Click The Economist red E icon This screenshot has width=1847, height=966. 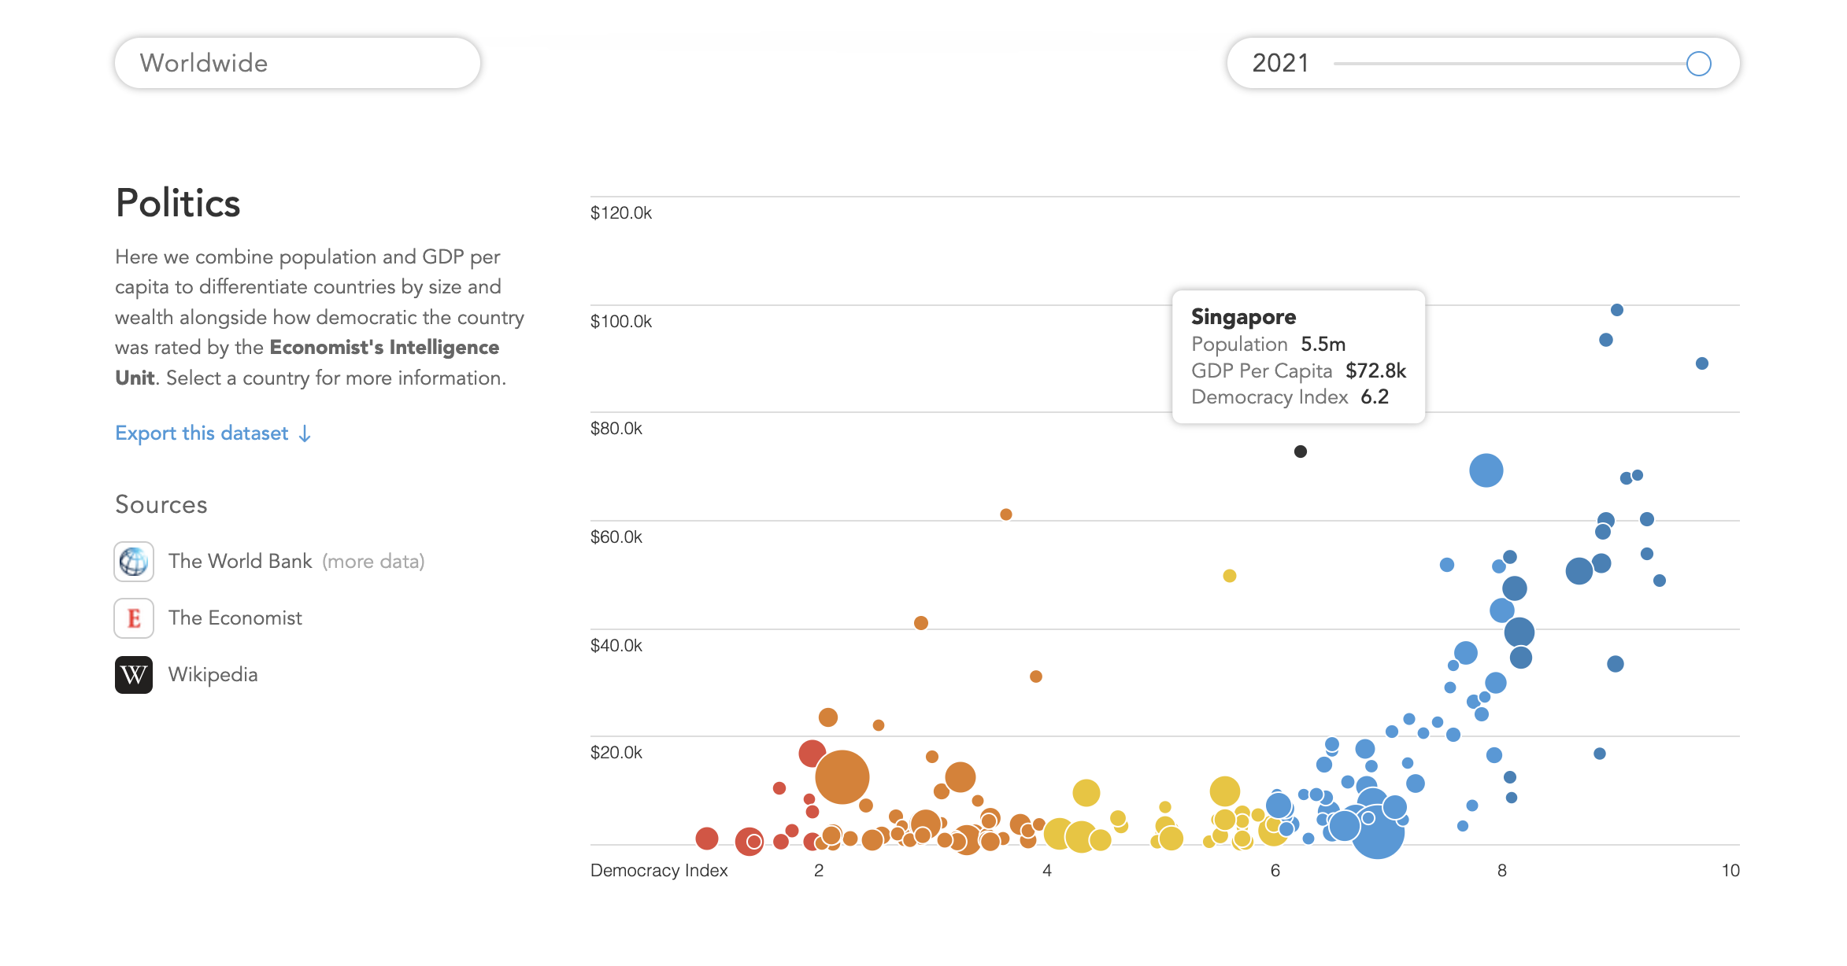(134, 618)
